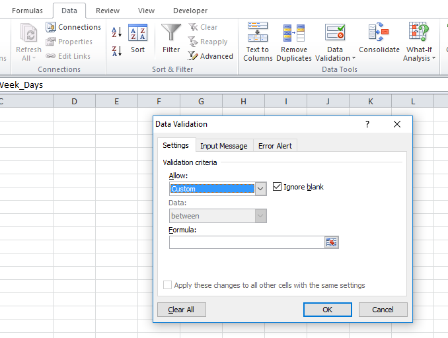This screenshot has height=338, width=448.
Task: Sort Z to A descending
Action: pyautogui.click(x=116, y=51)
